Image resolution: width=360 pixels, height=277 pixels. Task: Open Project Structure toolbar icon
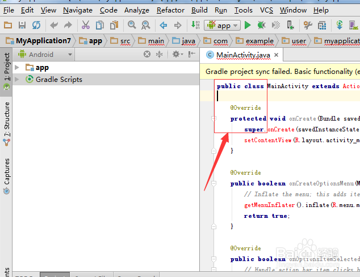[322, 25]
